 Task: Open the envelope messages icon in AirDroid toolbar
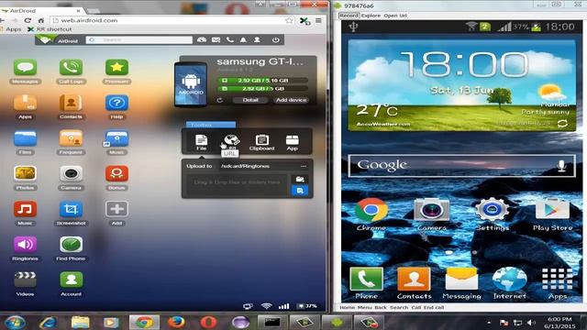216,39
